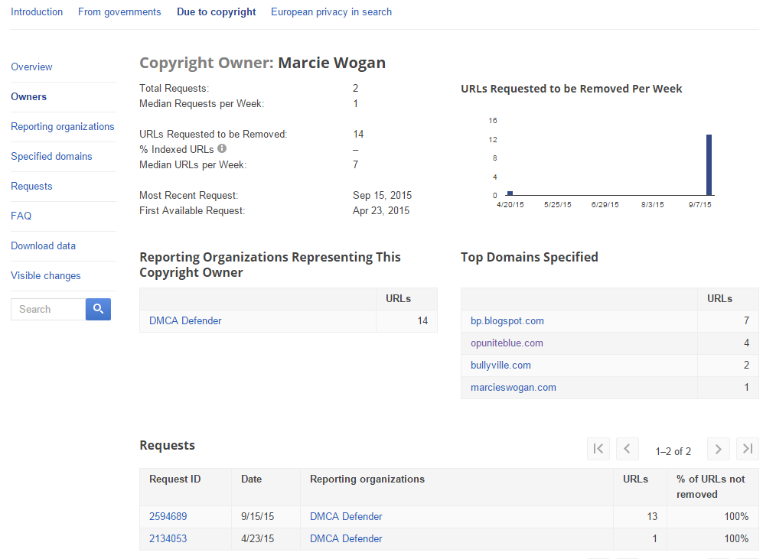Open the bp.blogspot.com domain link
Viewport: 776px width, 559px height.
507,321
